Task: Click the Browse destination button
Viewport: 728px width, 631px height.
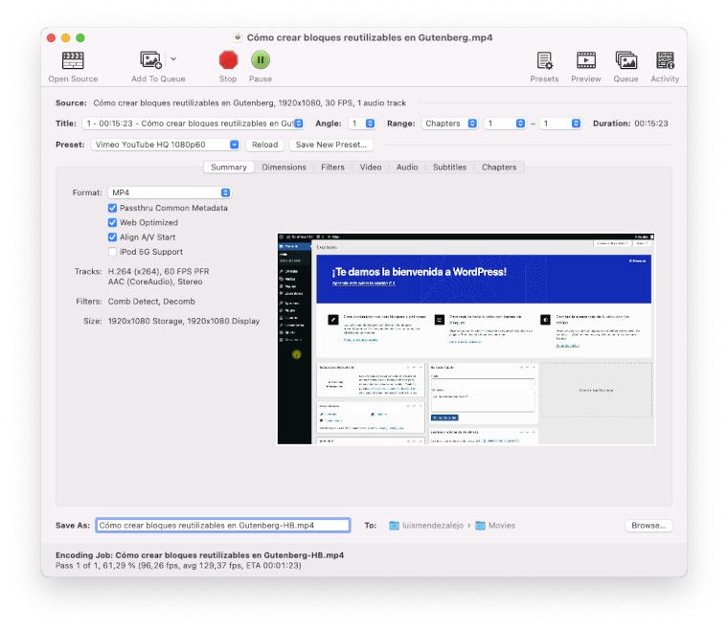Action: 648,526
